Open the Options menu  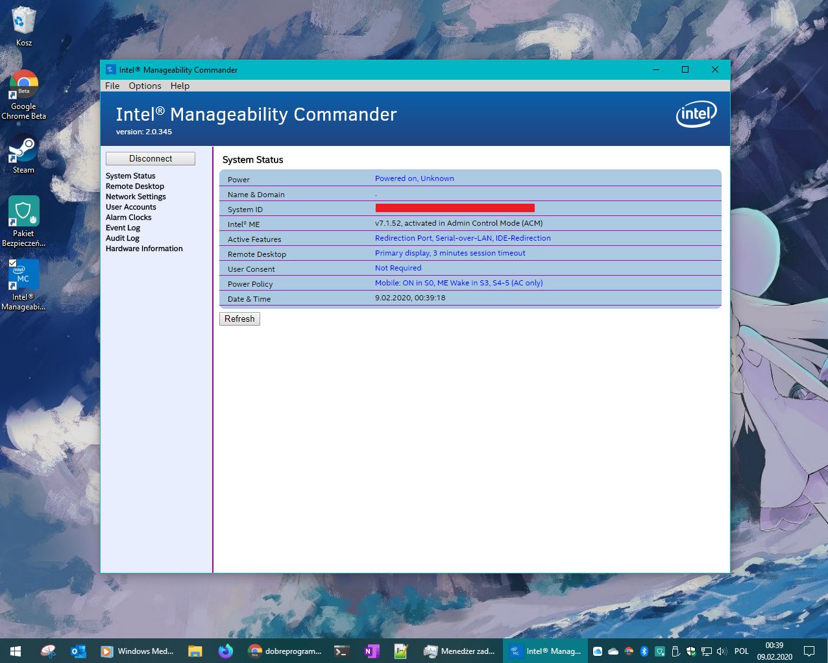tap(145, 86)
